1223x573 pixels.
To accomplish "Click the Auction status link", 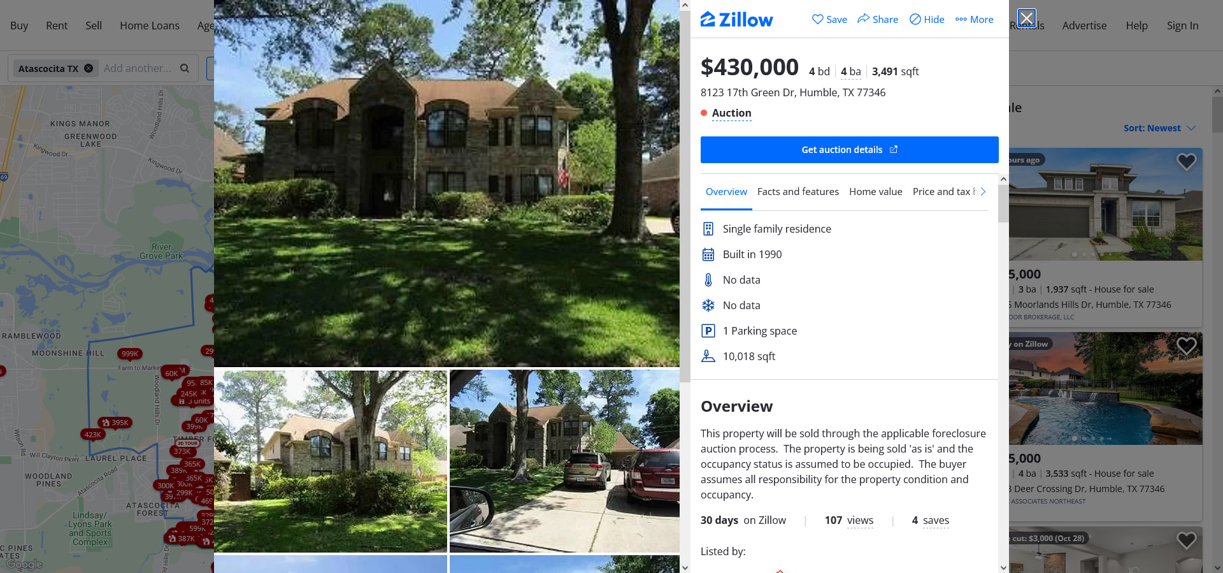I will (731, 113).
